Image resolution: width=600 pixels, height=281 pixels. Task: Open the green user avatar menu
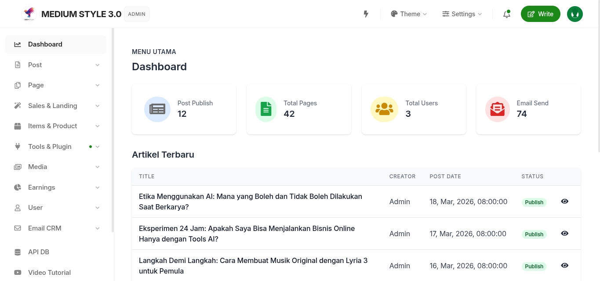pyautogui.click(x=575, y=14)
